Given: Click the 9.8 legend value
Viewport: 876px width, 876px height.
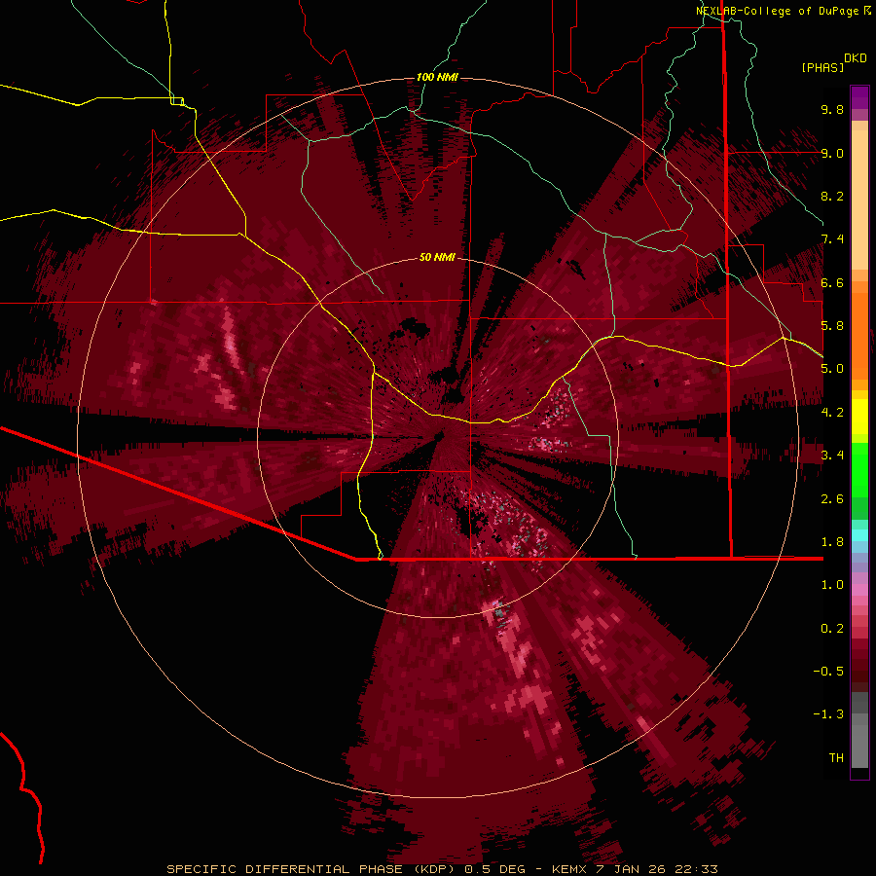Looking at the screenshot, I should tap(832, 109).
